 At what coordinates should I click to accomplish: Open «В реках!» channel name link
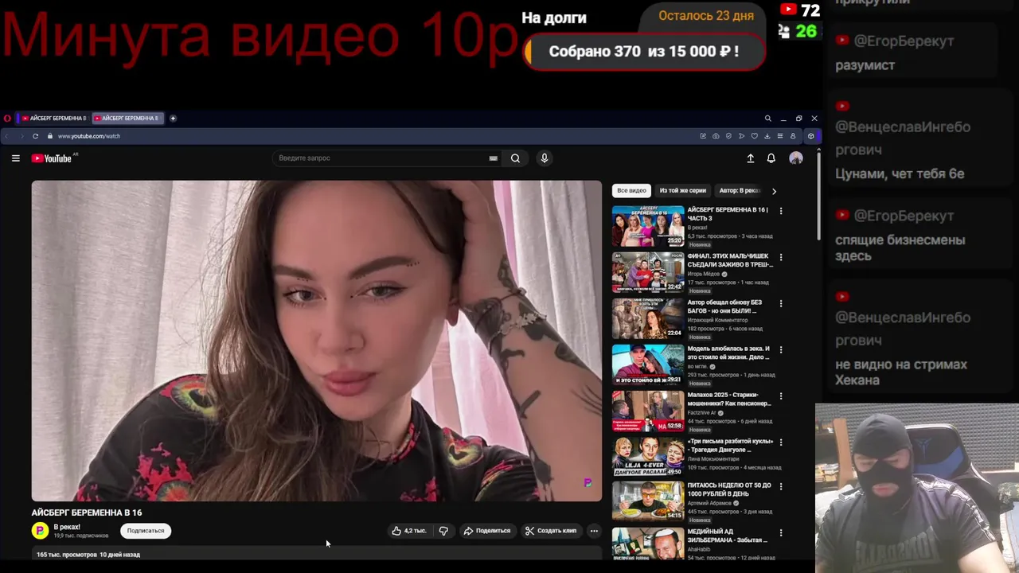(x=67, y=527)
